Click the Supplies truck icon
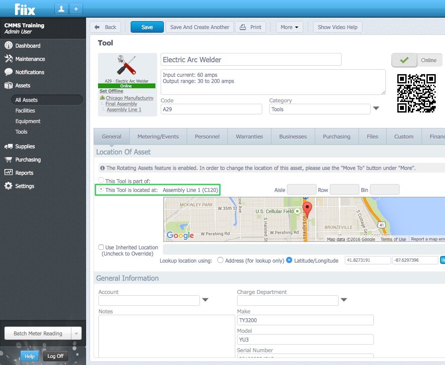 point(8,146)
